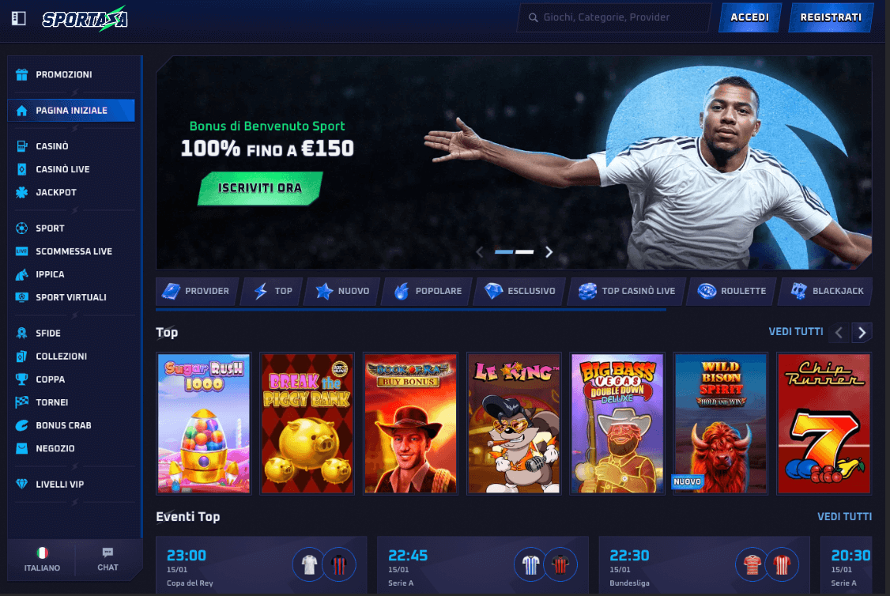Viewport: 890px width, 596px height.
Task: Open the Jackpot section icon
Action: tap(21, 192)
